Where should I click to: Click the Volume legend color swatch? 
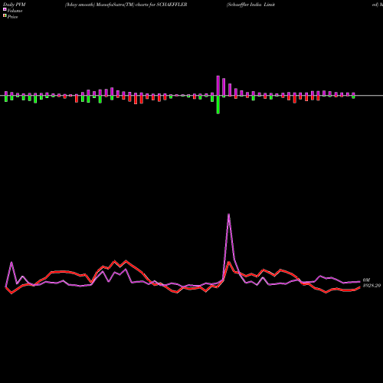tap(5, 9)
